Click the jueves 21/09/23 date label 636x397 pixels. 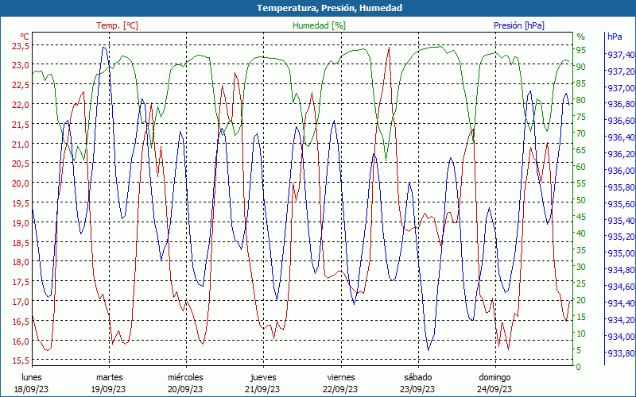(263, 384)
